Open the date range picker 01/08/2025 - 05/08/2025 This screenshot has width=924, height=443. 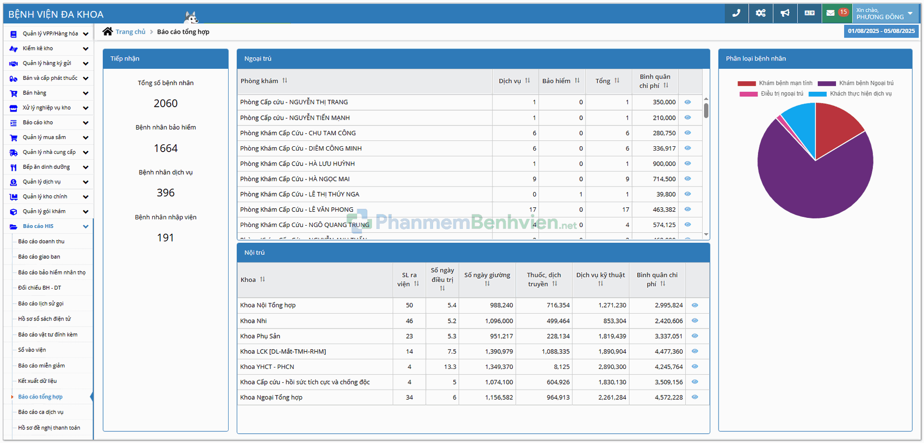(x=881, y=31)
